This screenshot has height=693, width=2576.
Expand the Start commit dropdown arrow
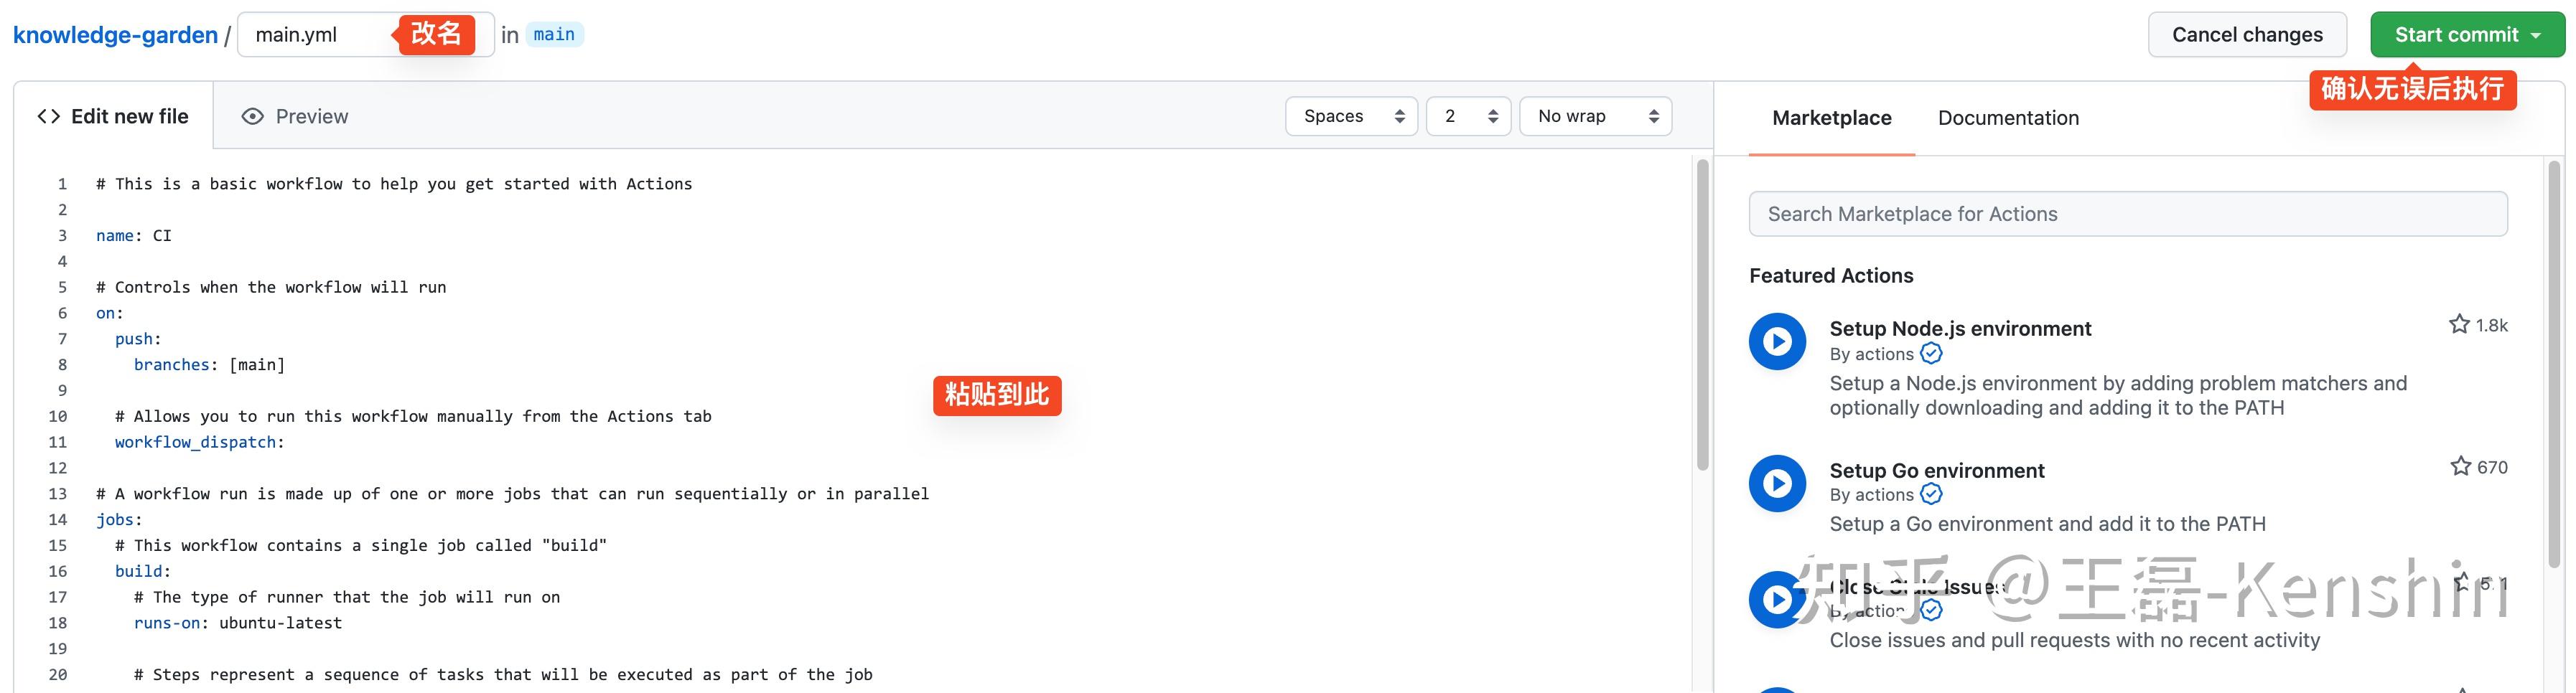tap(2537, 34)
